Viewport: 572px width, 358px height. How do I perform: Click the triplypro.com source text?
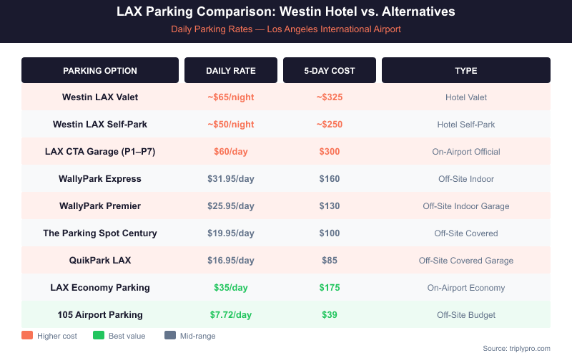pos(516,349)
